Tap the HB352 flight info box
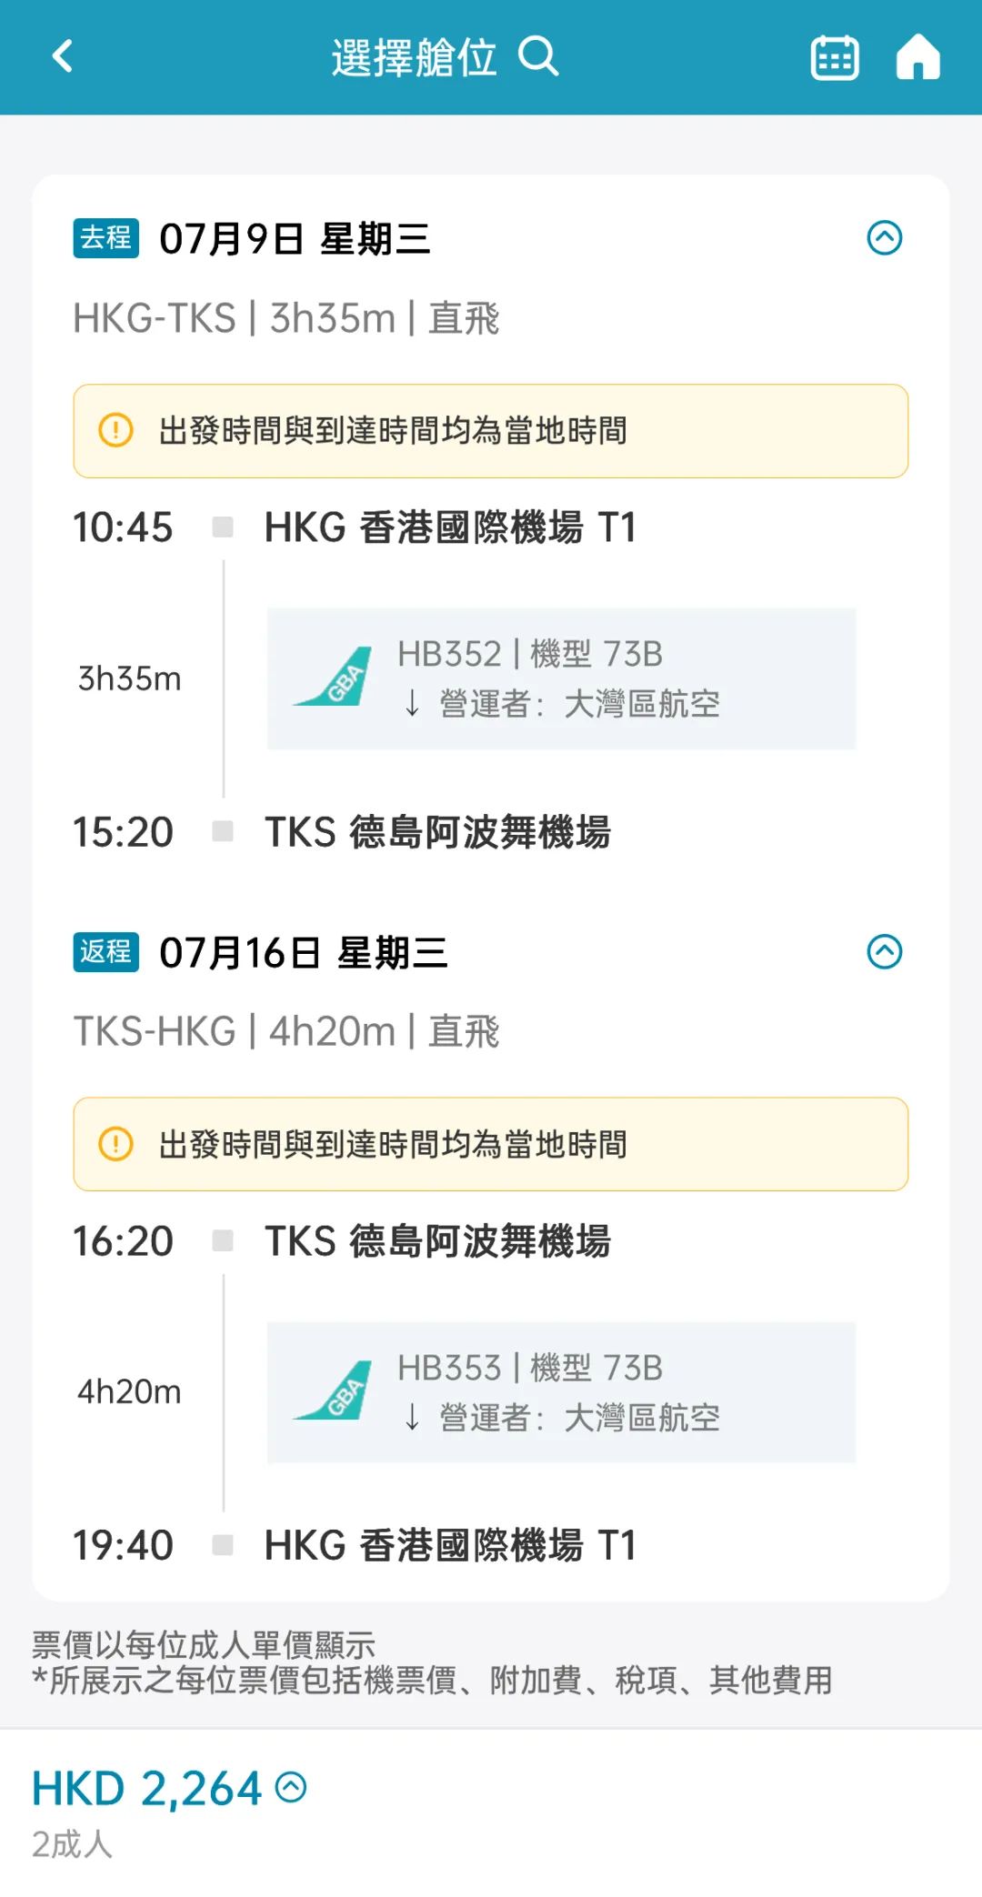Image resolution: width=982 pixels, height=1897 pixels. [561, 678]
